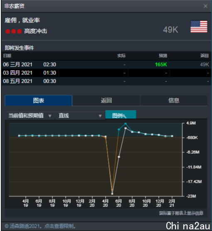This screenshot has width=212, height=231.
Task: Click the 12月 19 x-axis label
Action: click(x=80, y=203)
